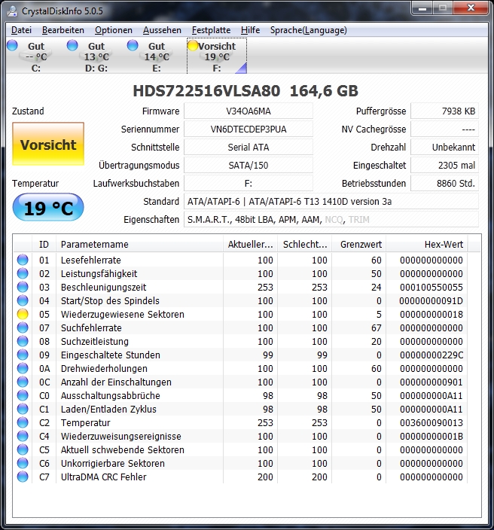This screenshot has width=494, height=530.
Task: Open the Datei menu
Action: pyautogui.click(x=21, y=30)
